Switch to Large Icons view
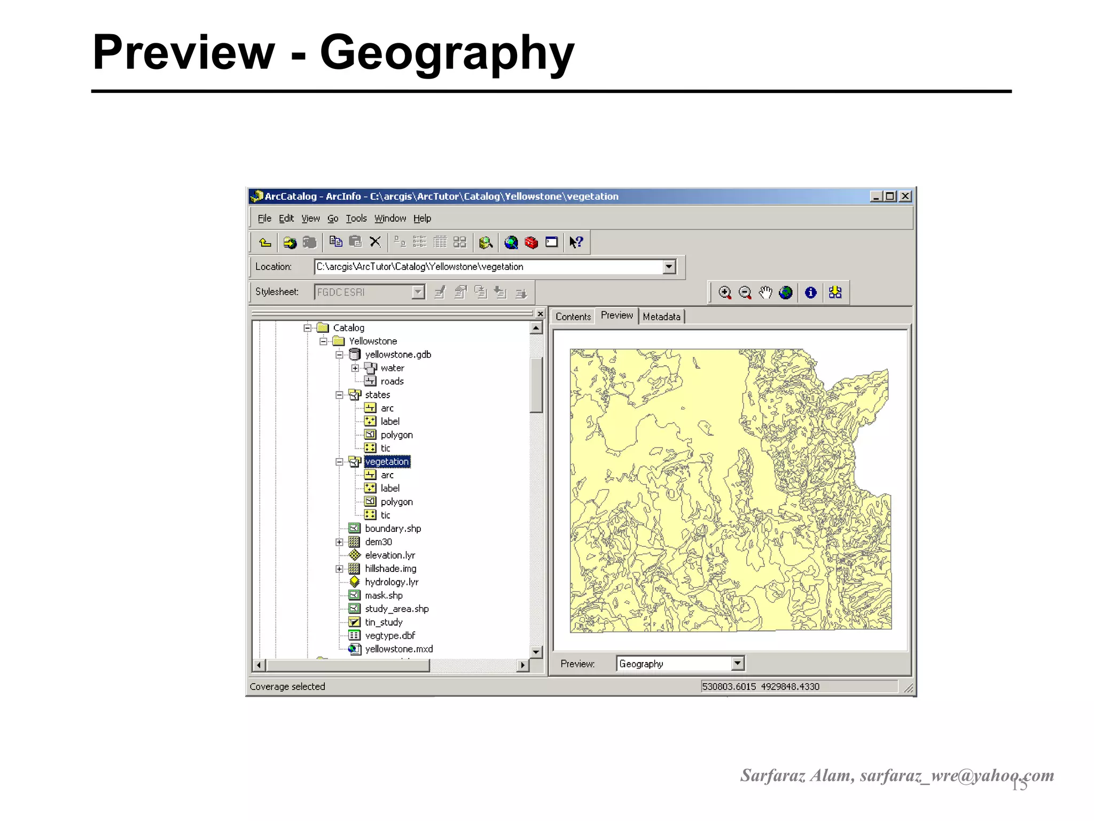The height and width of the screenshot is (821, 1094). [400, 242]
